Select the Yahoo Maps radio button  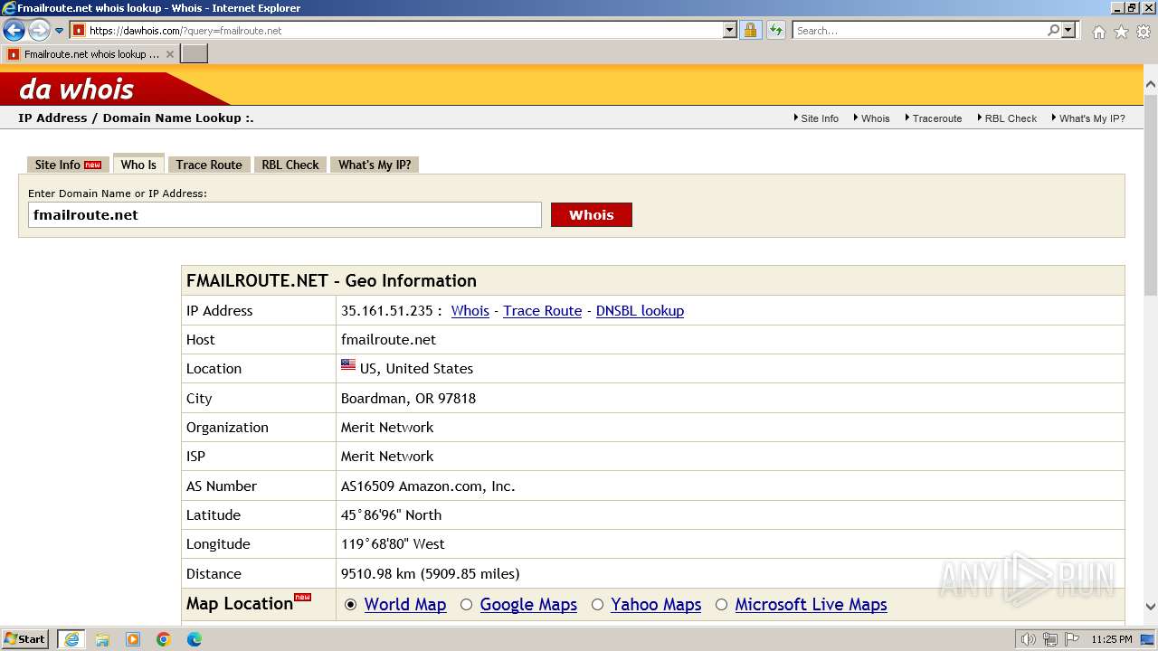click(597, 605)
